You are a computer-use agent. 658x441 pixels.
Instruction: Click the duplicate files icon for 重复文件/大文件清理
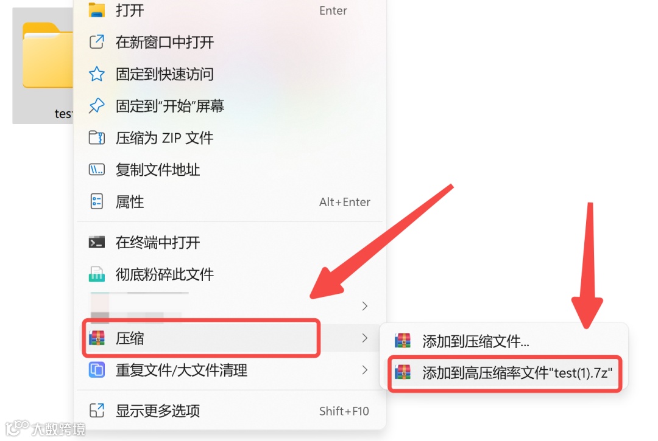coord(96,370)
